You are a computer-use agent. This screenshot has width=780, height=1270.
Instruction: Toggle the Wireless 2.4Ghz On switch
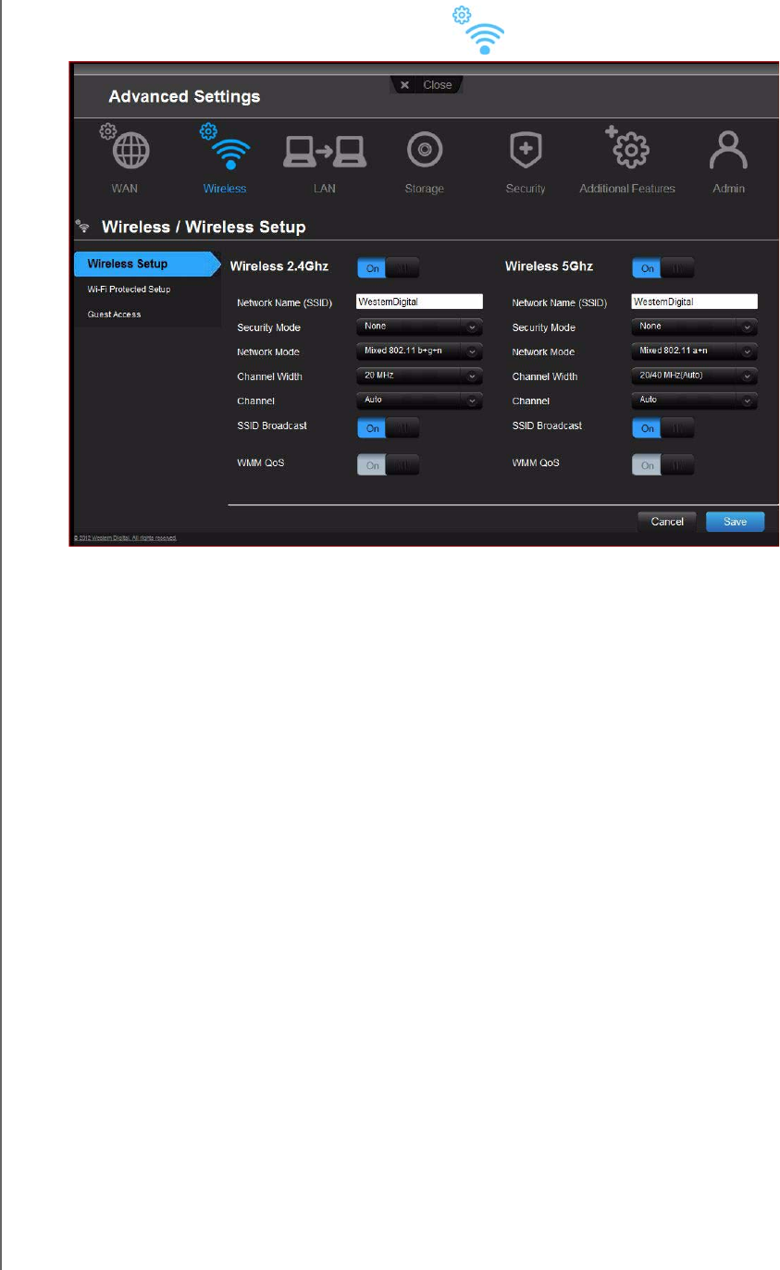pyautogui.click(x=388, y=268)
